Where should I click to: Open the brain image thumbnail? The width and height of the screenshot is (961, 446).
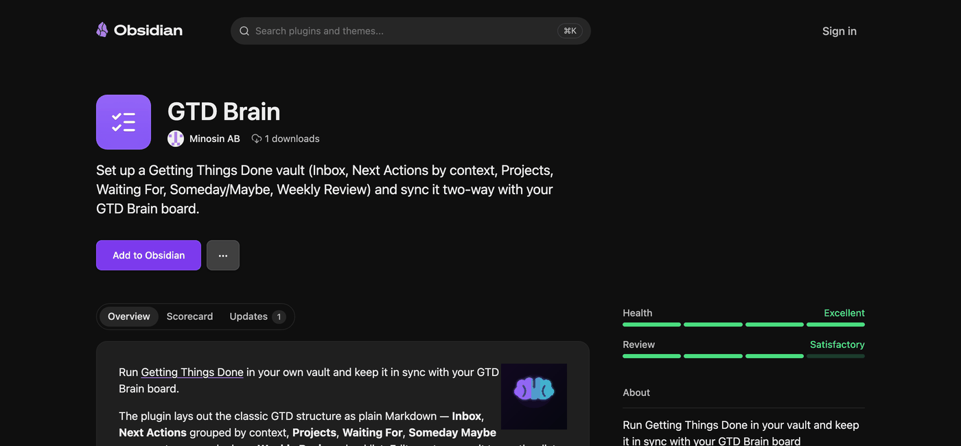534,397
